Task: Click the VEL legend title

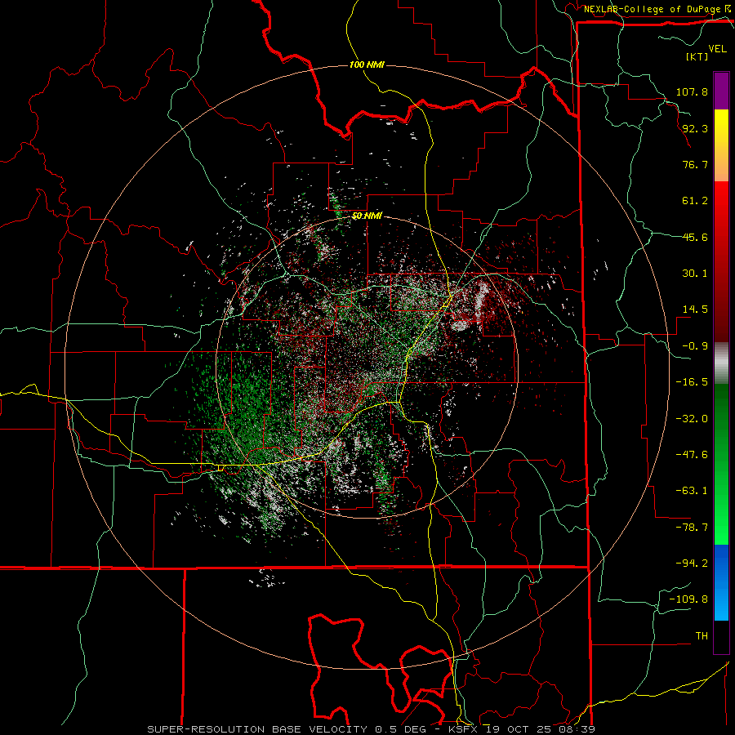Action: point(717,49)
